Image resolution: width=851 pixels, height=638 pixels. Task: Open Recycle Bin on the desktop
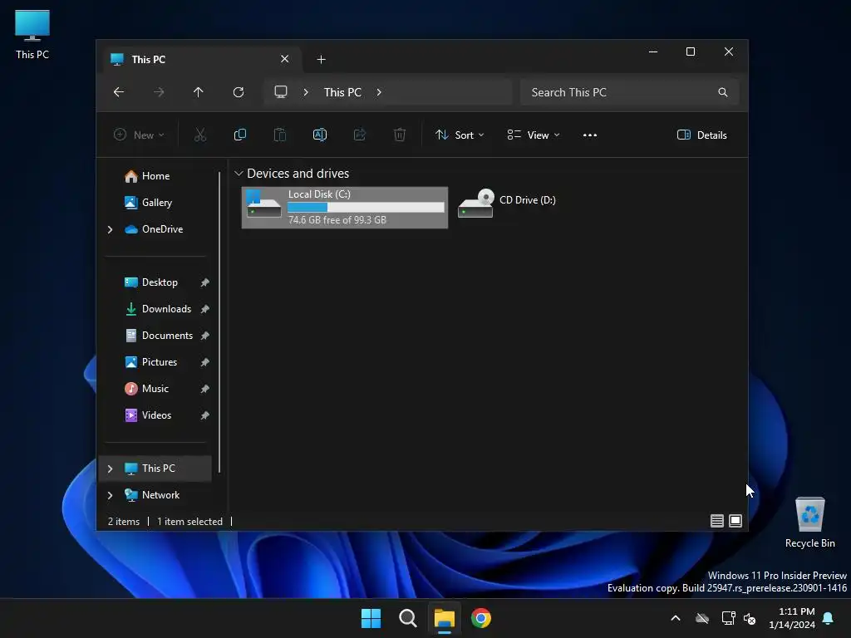(809, 523)
